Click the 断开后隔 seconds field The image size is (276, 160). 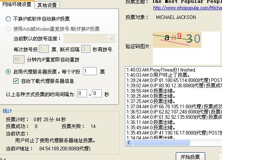coord(86,49)
